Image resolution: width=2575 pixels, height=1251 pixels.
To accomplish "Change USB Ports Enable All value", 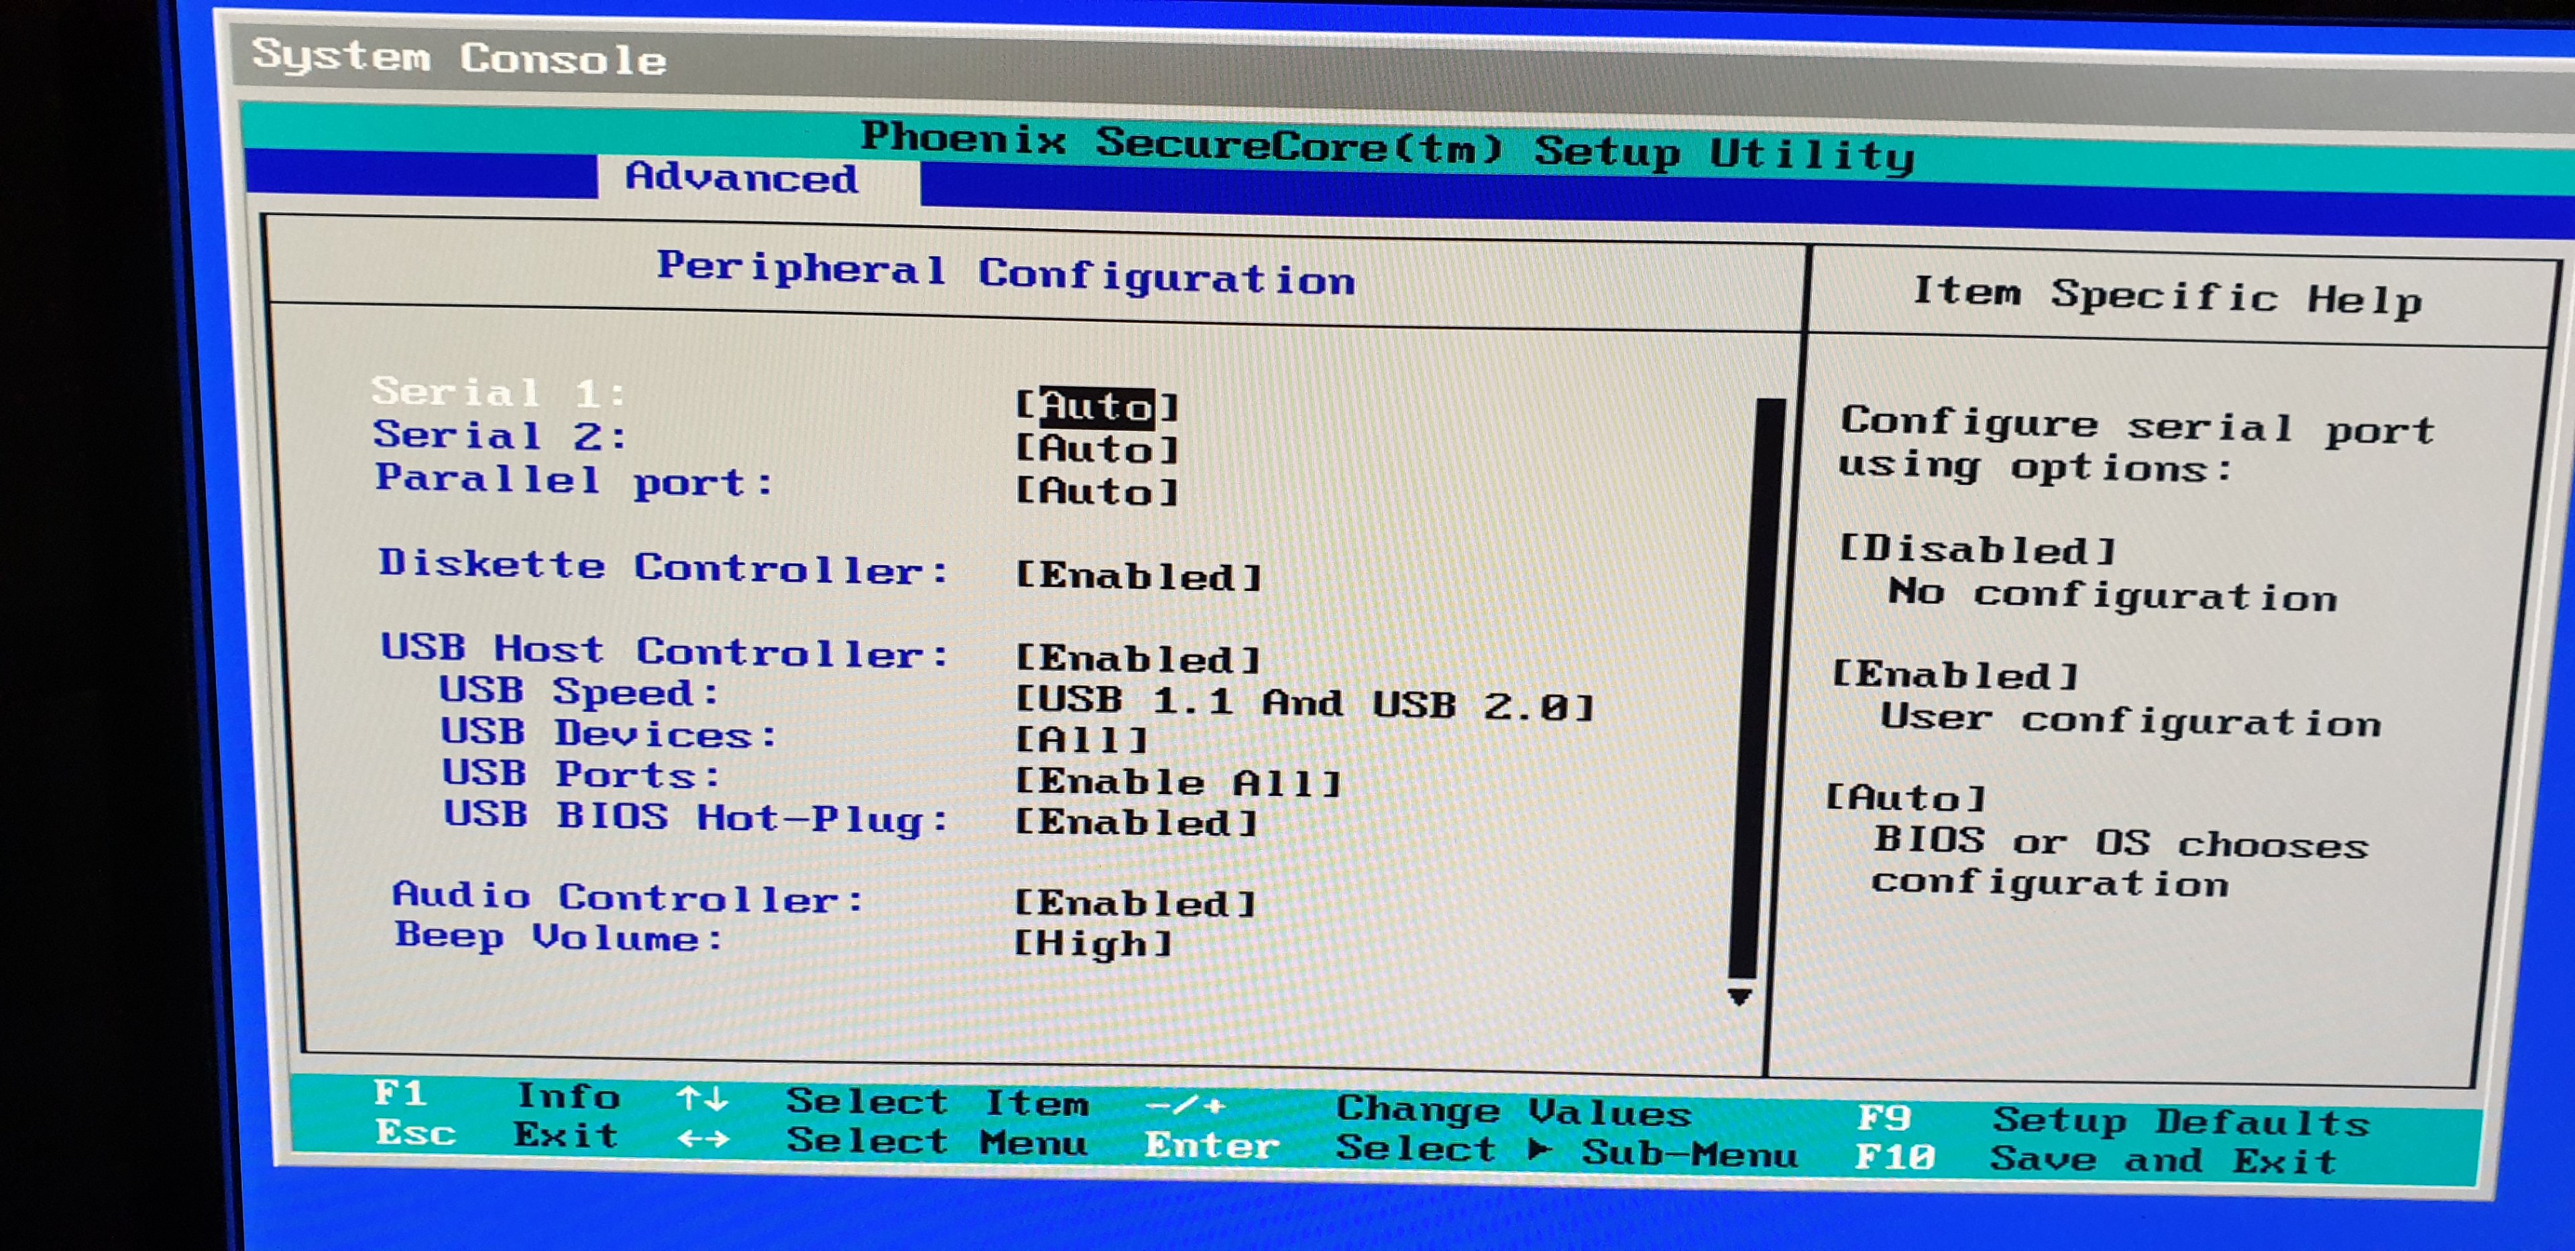I will pos(1178,781).
